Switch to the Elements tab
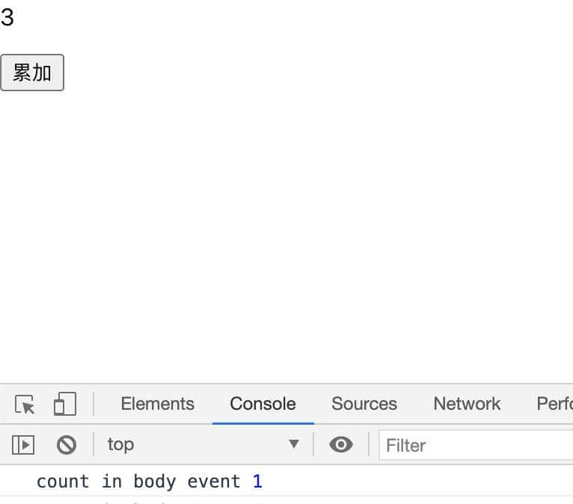This screenshot has width=573, height=504. click(x=157, y=404)
